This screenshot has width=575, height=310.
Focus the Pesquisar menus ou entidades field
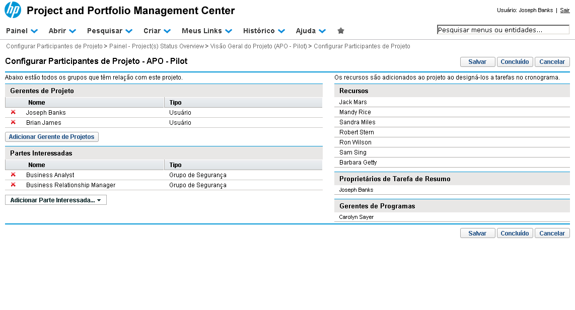pos(502,30)
